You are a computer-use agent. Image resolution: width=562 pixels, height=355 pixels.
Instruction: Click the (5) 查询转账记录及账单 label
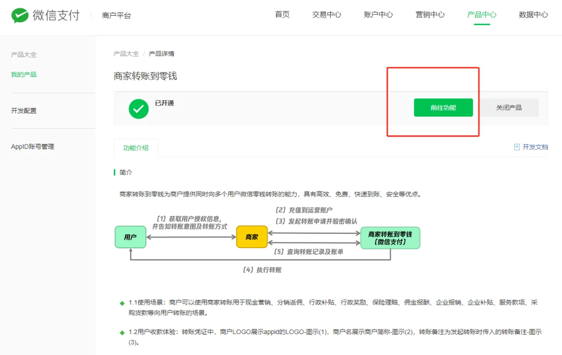309,252
